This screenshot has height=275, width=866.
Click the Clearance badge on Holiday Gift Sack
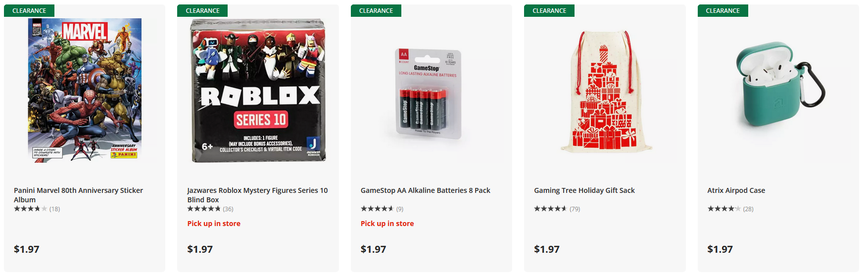pyautogui.click(x=549, y=10)
